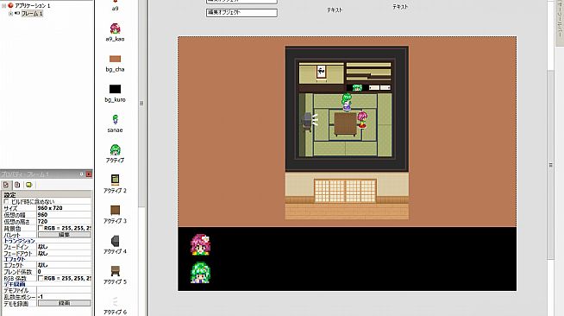Expand the アプリケーション 1 tree node
The width and height of the screenshot is (564, 316).
point(4,6)
